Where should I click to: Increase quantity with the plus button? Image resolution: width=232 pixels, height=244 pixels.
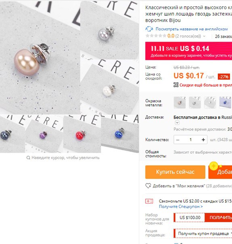click(203, 140)
